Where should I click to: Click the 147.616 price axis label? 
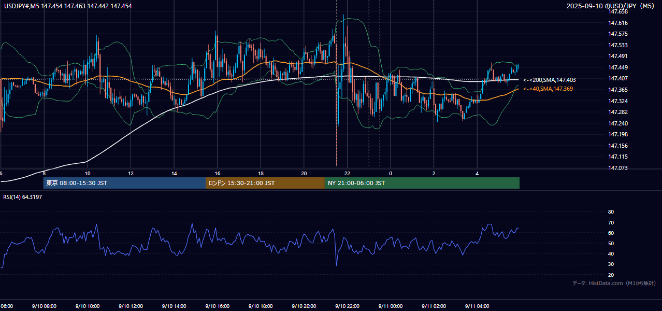coord(618,23)
